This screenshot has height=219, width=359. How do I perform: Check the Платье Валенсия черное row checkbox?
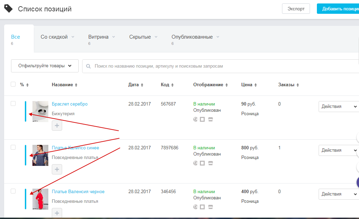point(13,191)
